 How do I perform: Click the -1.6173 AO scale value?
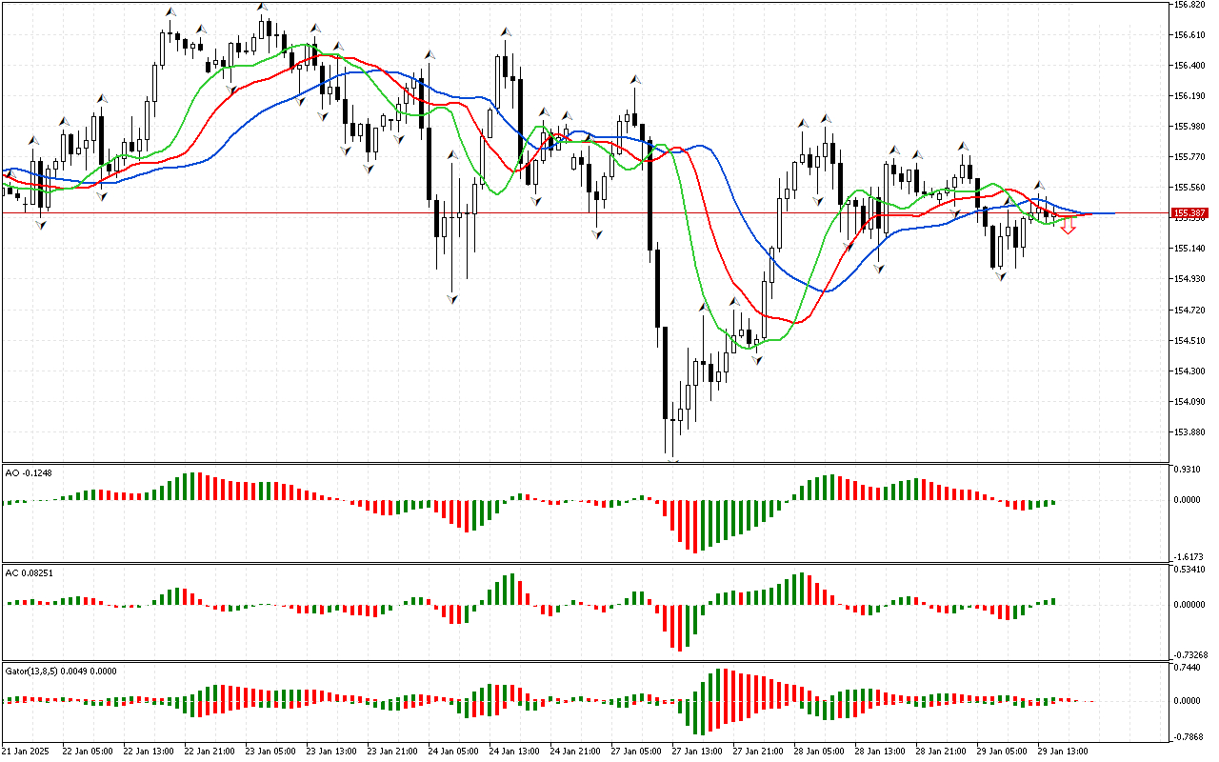[1188, 556]
